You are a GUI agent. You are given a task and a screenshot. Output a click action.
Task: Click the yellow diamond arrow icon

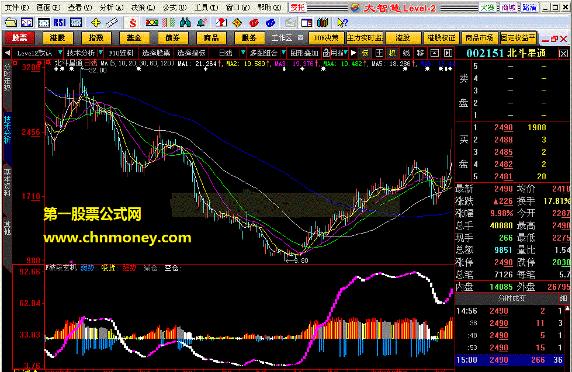(237, 23)
